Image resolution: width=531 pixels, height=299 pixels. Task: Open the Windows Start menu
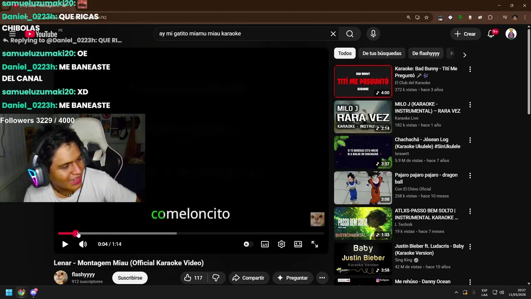pyautogui.click(x=9, y=292)
